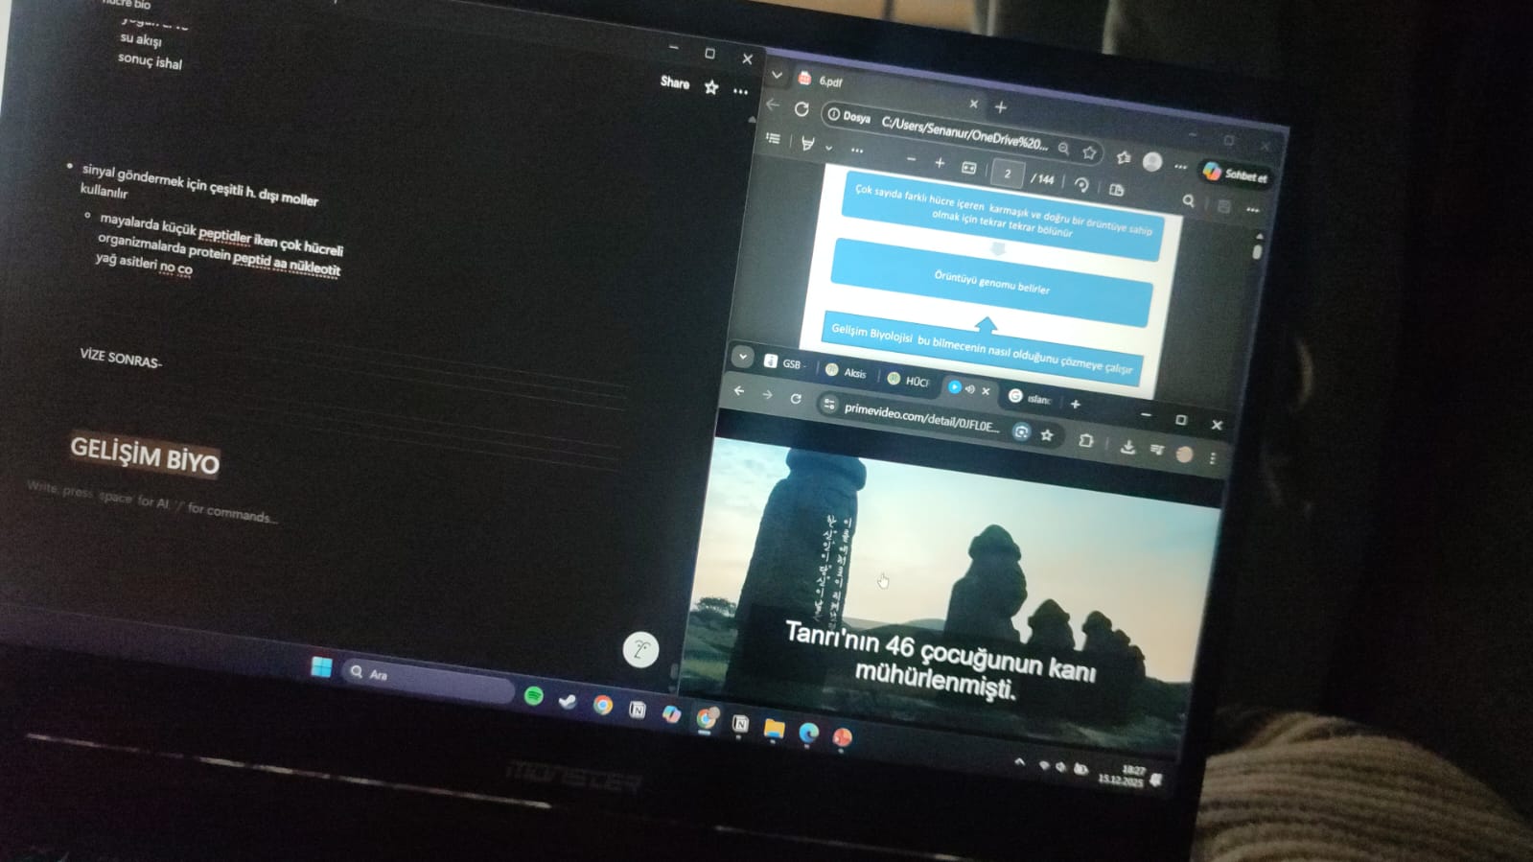Screen dimensions: 1533x862
Task: Favorite the Notion page with star icon
Action: 711,87
